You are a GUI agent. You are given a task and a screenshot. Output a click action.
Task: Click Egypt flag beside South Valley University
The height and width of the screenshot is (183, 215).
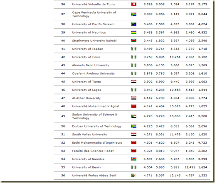pos(134,135)
